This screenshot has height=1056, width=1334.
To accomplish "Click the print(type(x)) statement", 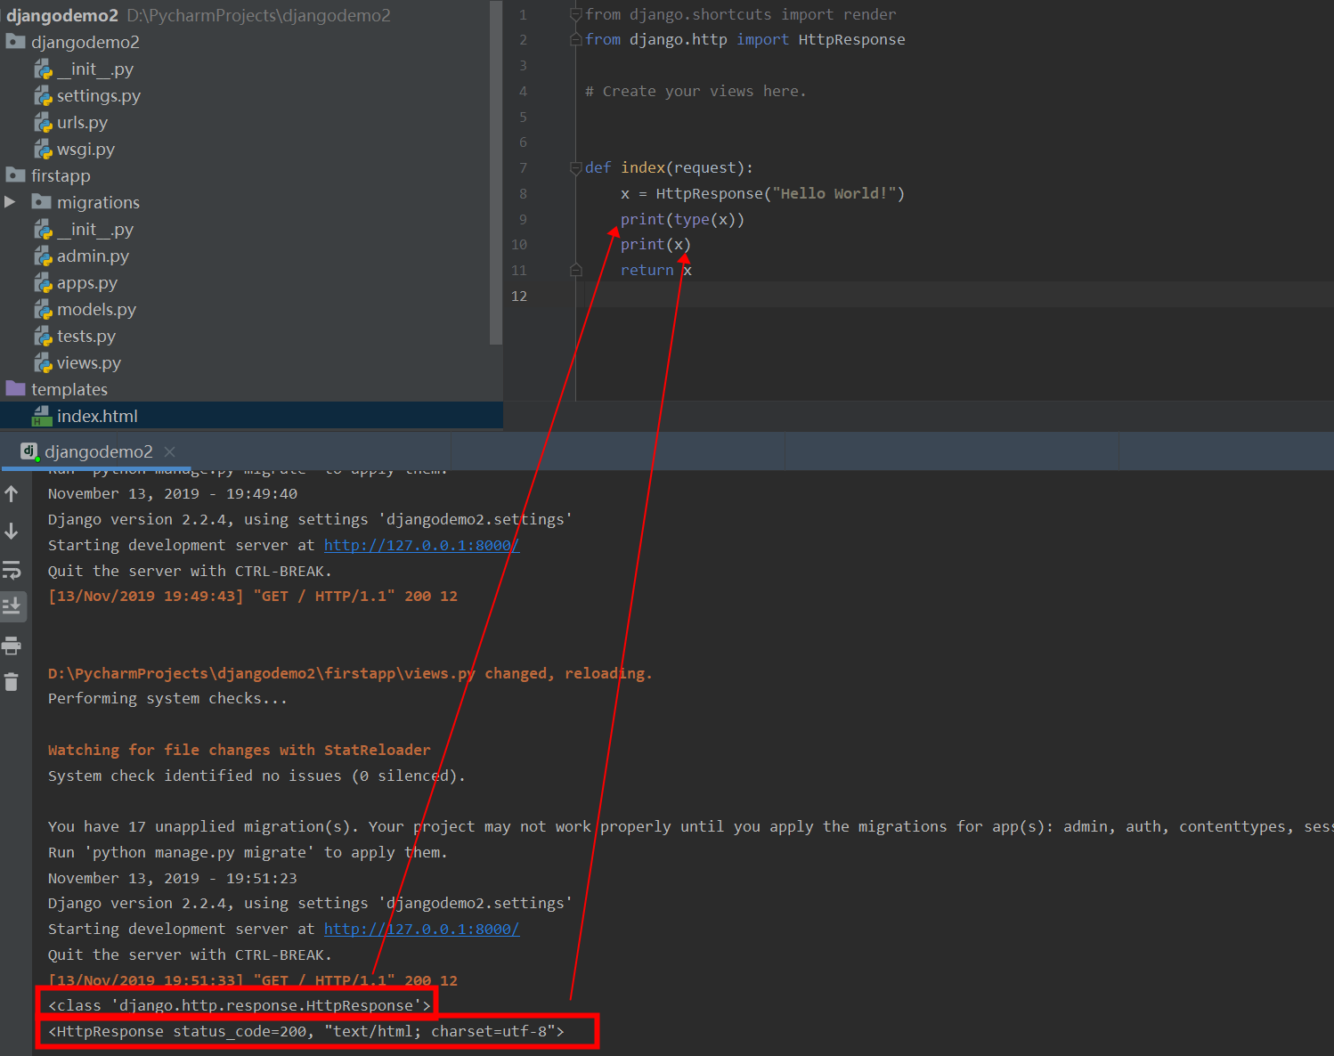I will pyautogui.click(x=682, y=219).
